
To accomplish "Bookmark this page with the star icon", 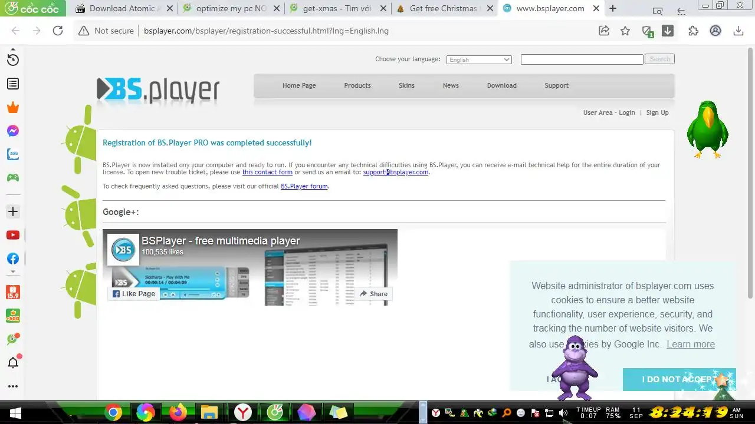I will [x=625, y=31].
